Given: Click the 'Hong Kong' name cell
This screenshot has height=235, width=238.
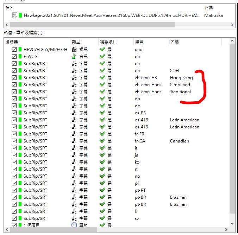Looking at the screenshot, I should (x=181, y=77).
